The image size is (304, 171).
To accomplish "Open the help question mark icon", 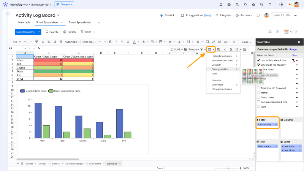I will click(270, 4).
